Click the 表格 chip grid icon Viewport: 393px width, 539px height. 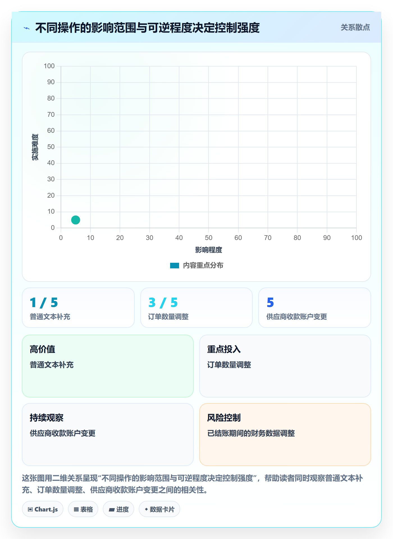point(76,510)
